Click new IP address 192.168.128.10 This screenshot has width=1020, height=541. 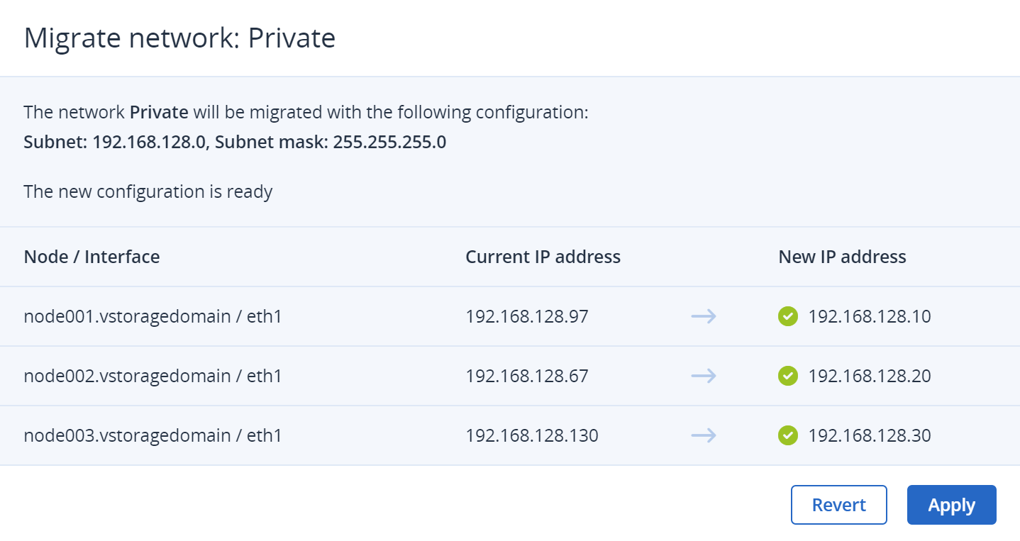click(869, 316)
